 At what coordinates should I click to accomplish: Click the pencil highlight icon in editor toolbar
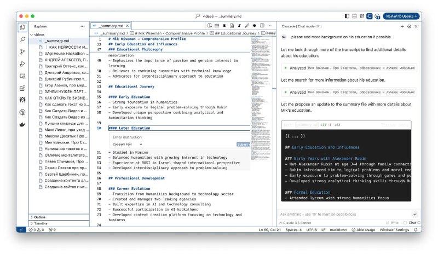point(247,26)
